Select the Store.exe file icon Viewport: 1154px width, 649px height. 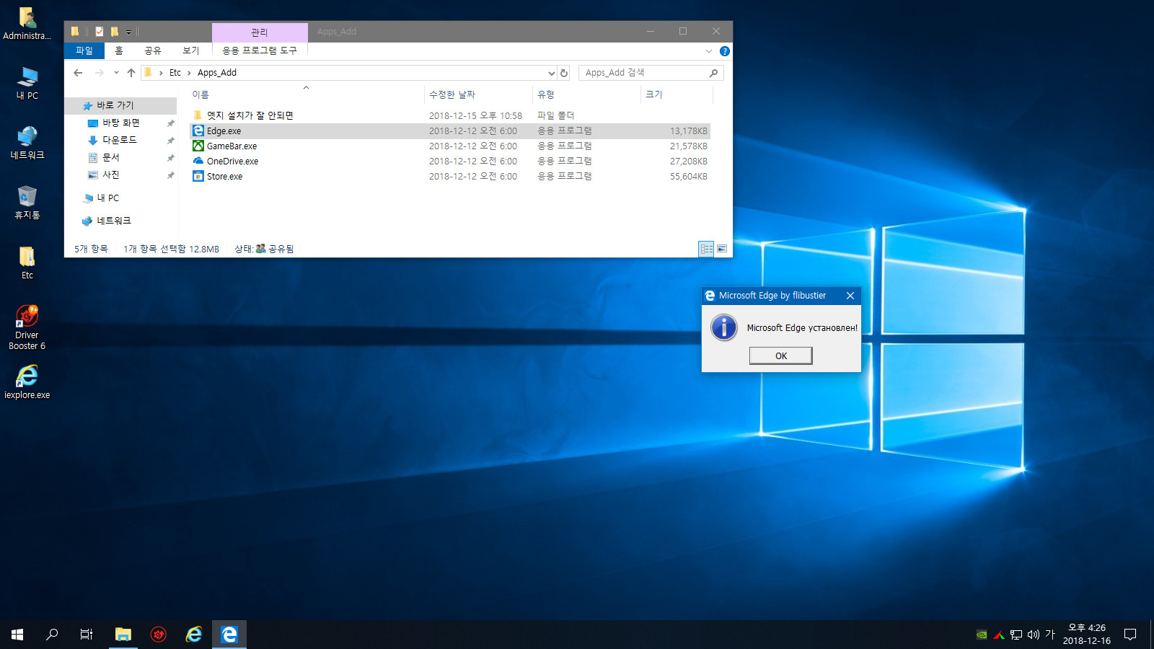pyautogui.click(x=198, y=176)
